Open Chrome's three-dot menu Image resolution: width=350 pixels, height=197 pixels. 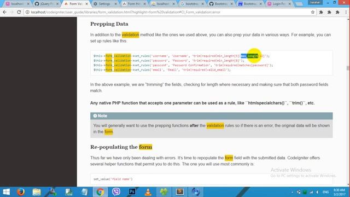(346, 12)
